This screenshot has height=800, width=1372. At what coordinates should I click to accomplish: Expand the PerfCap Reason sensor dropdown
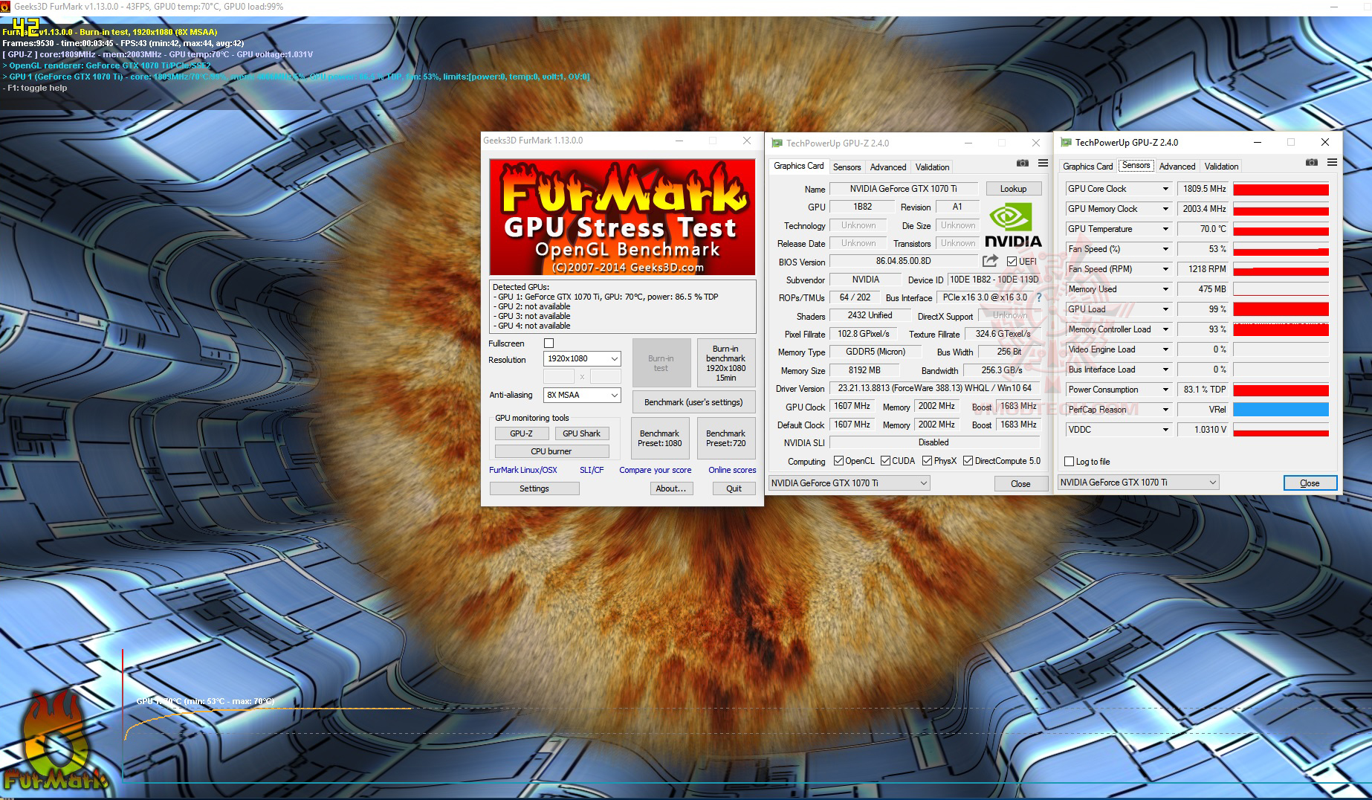pyautogui.click(x=1165, y=410)
